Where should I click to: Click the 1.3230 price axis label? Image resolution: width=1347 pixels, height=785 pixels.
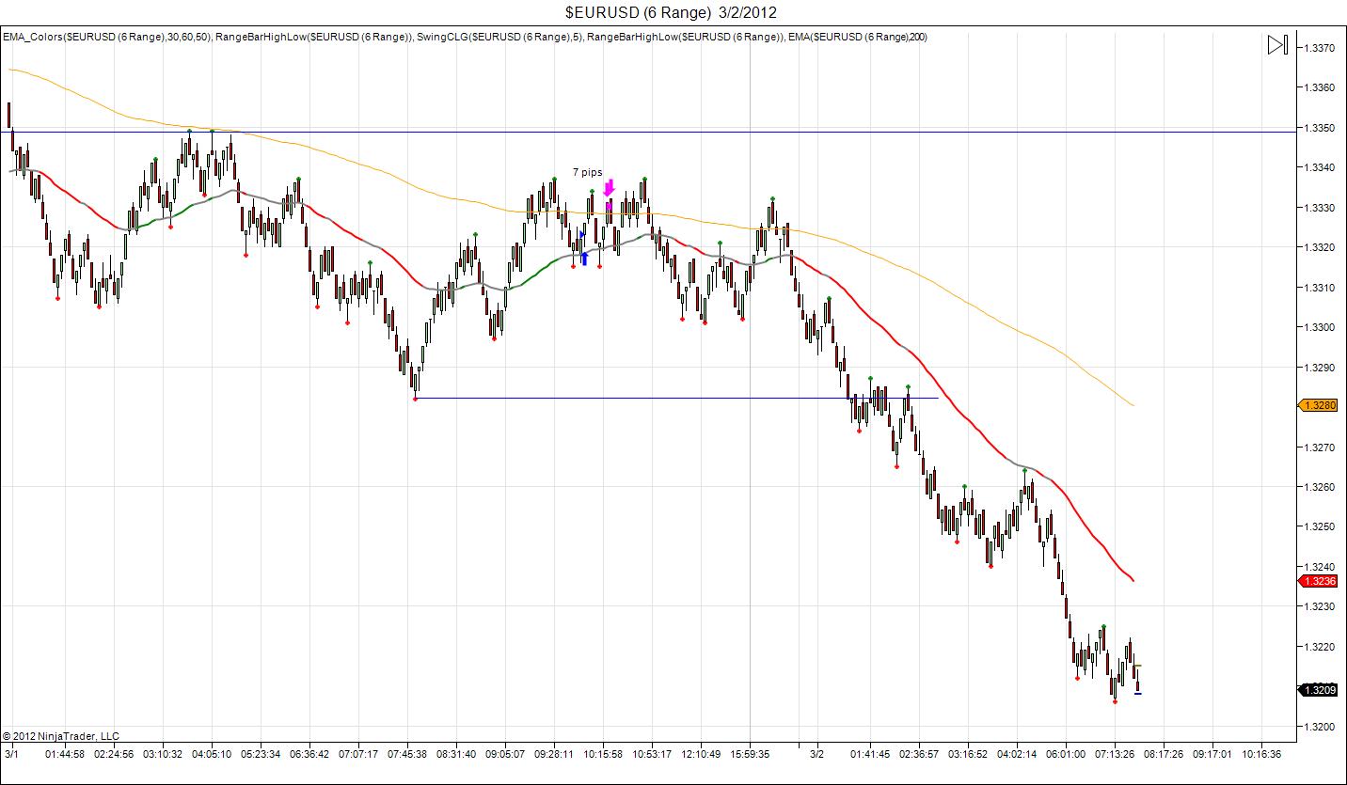1318,606
